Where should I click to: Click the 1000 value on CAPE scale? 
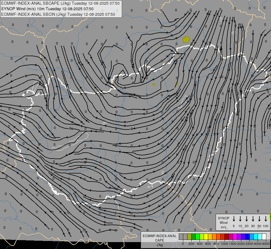coord(224,244)
